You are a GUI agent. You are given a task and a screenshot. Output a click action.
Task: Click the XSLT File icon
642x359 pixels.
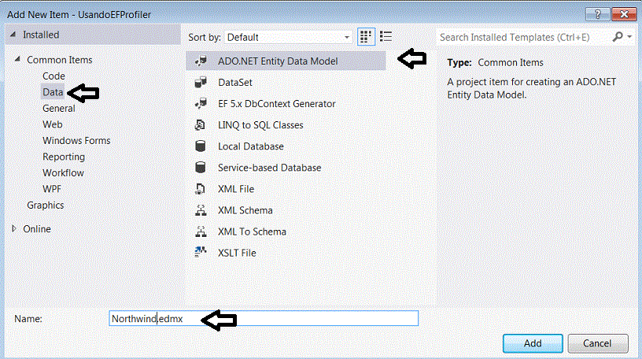pos(201,253)
